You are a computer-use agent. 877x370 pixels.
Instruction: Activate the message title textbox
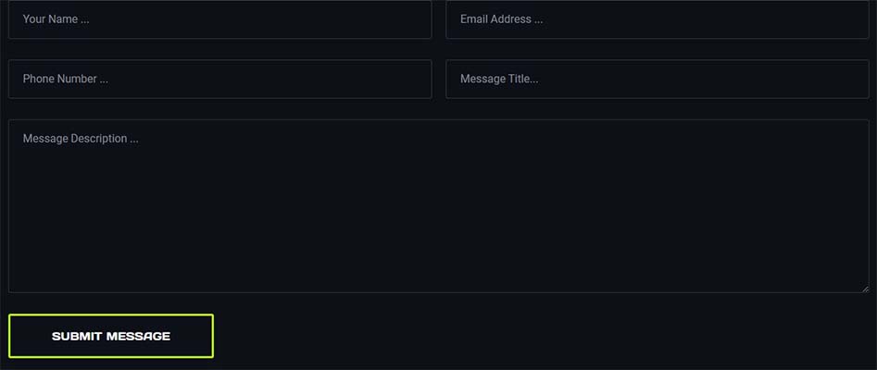pos(657,80)
